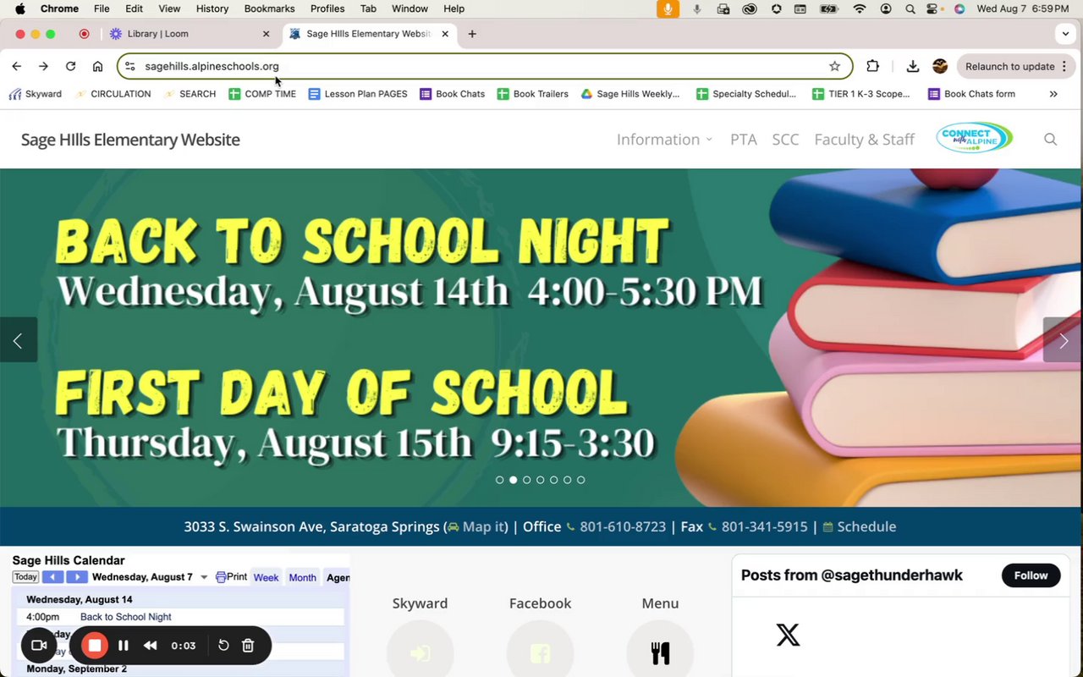Close the Library | Loom tab

(x=266, y=34)
